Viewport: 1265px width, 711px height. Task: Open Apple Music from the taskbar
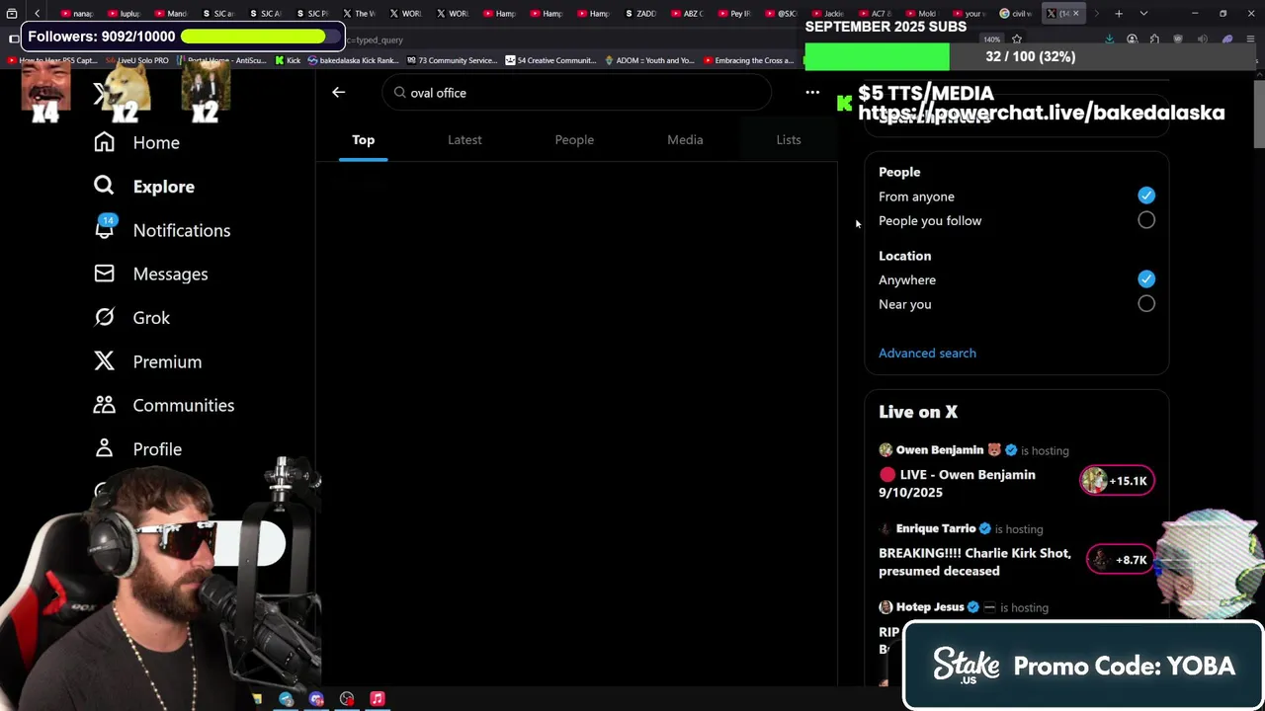tap(378, 699)
